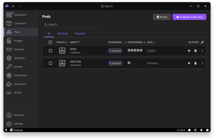The image size is (214, 139).
Task: Click the Prune button
Action: pyautogui.click(x=162, y=17)
